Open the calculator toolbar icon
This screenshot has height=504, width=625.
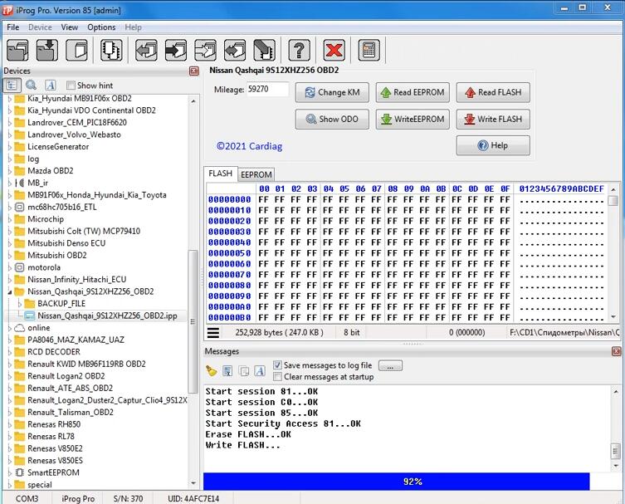(369, 51)
